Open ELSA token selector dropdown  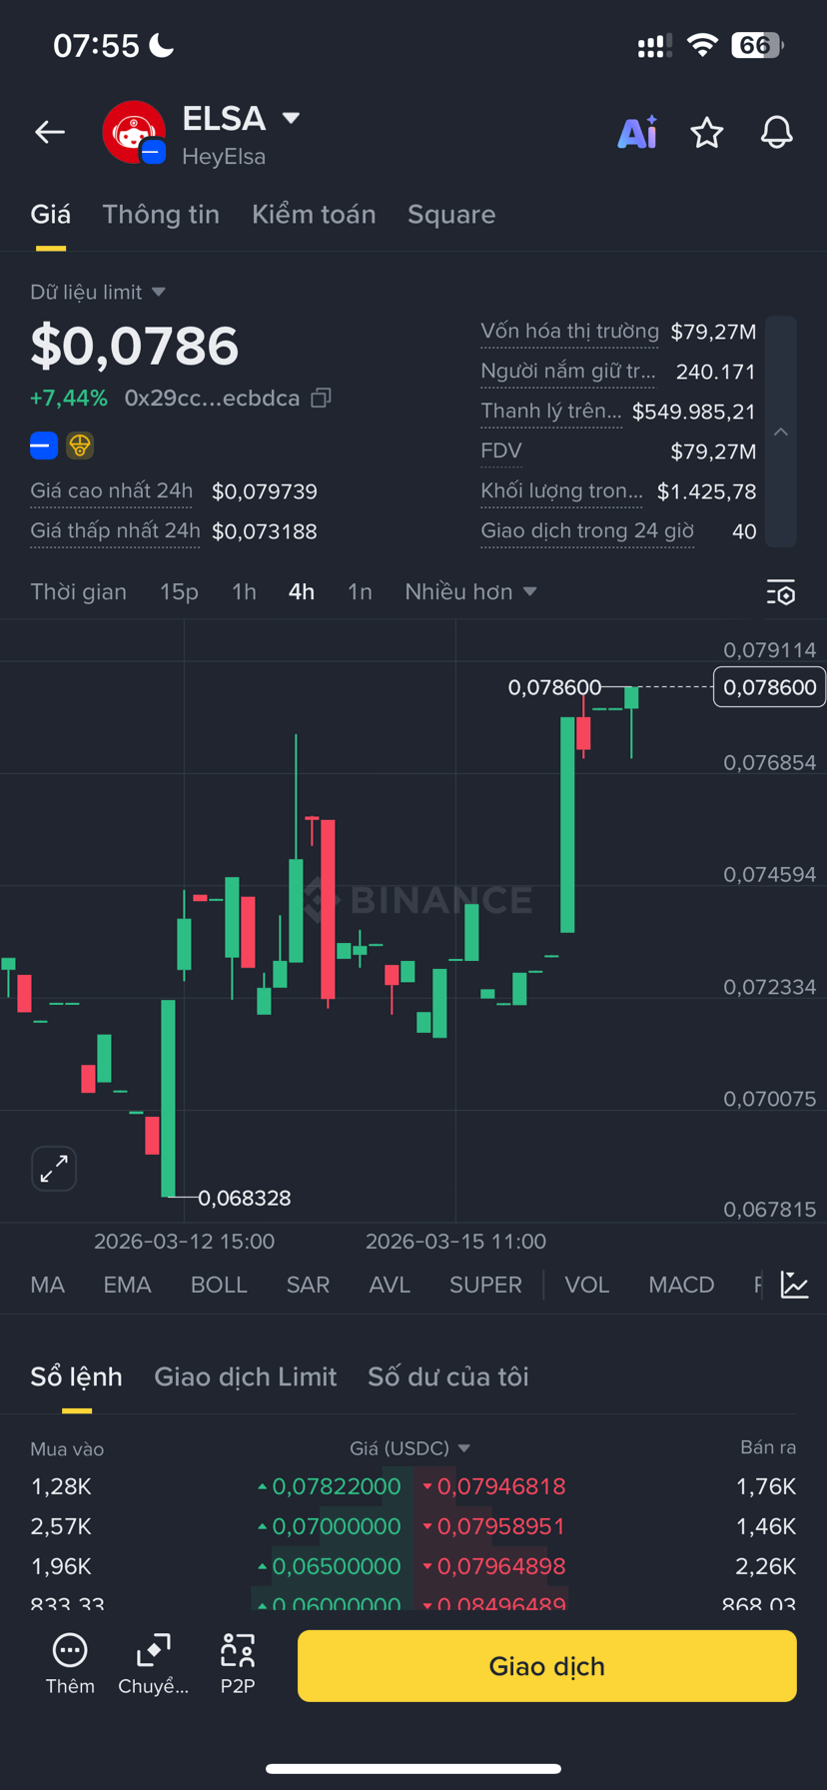click(x=291, y=118)
